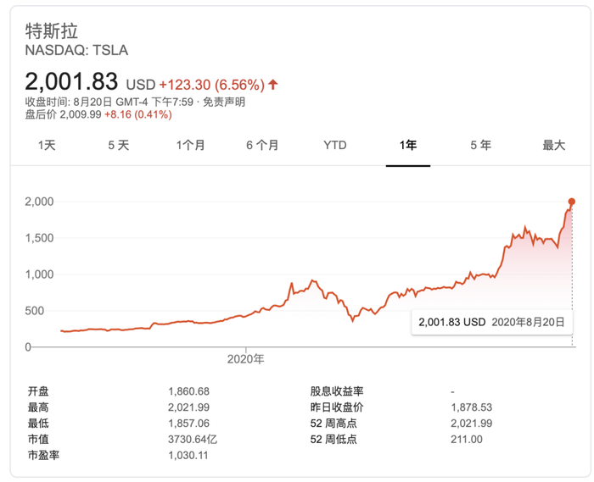Click the 2,000 y-axis label

(x=39, y=202)
